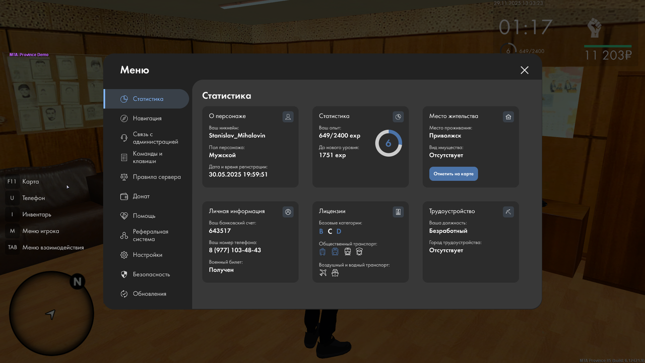Click the Безработный position value
This screenshot has width=645, height=363.
448,231
